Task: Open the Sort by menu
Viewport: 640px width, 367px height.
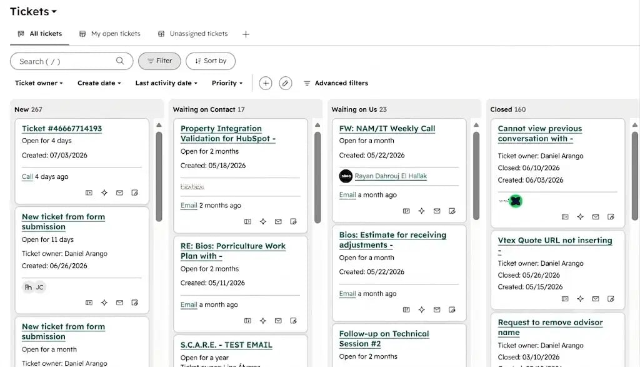Action: point(211,61)
